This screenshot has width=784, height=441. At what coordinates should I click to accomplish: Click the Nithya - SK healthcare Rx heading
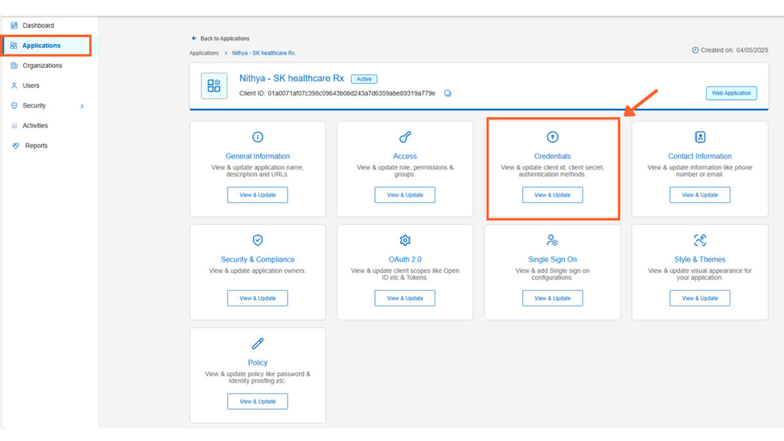tap(292, 78)
